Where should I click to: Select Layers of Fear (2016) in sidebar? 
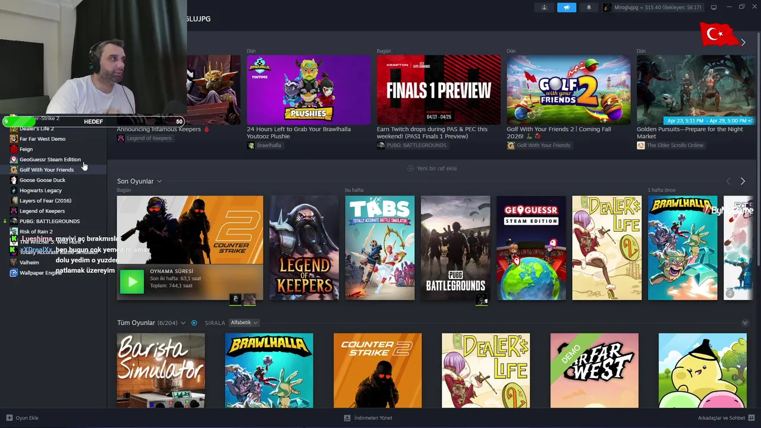tap(45, 200)
